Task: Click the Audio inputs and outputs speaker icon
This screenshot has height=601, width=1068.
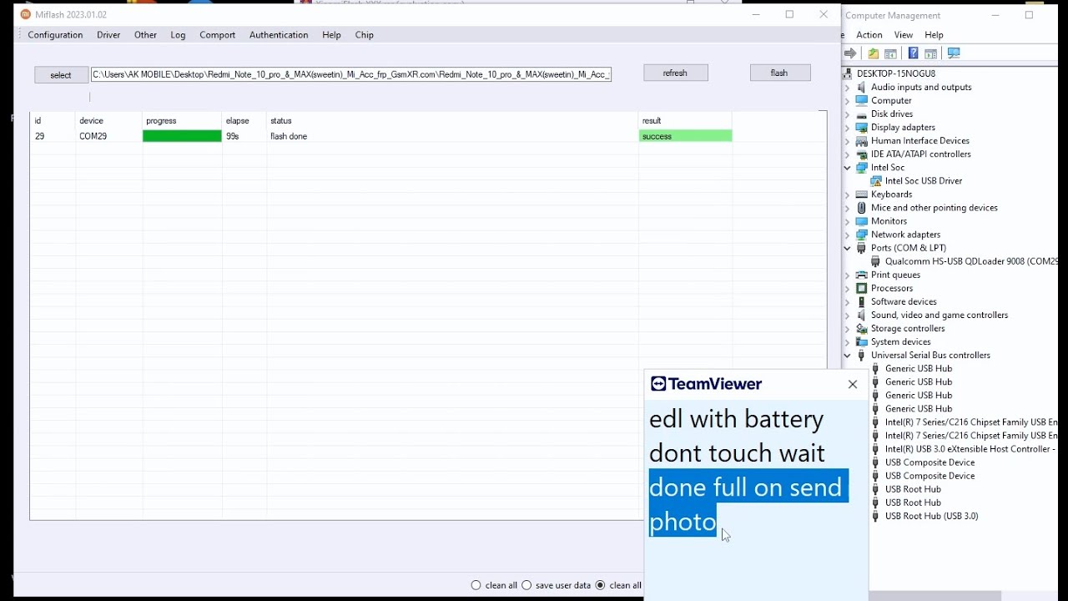Action: click(862, 87)
